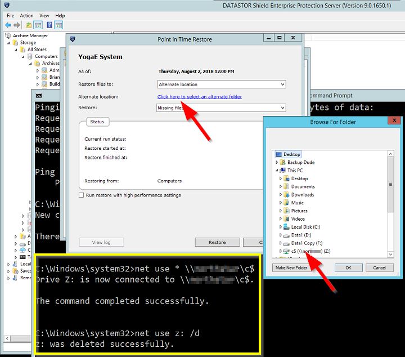Collapse the All Stores tree node
Viewport: 405px width, 357px height.
tap(16, 50)
